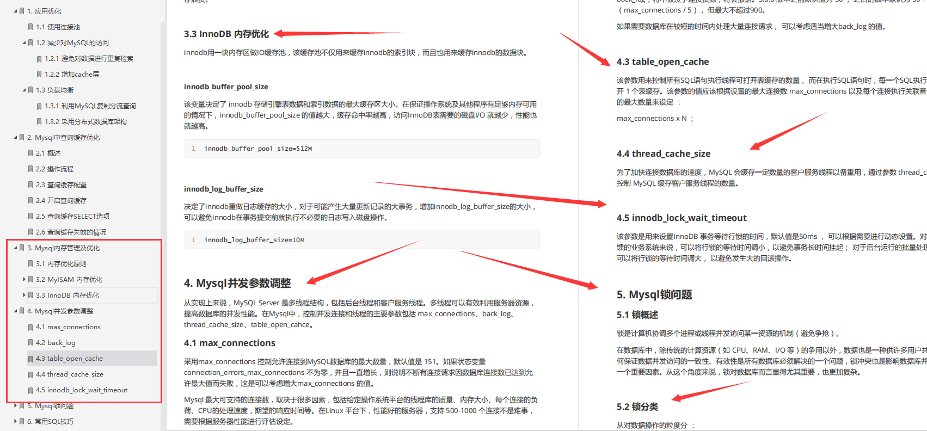
Task: Click the 'innodb_log_buffer_size' subheading
Action: point(224,189)
